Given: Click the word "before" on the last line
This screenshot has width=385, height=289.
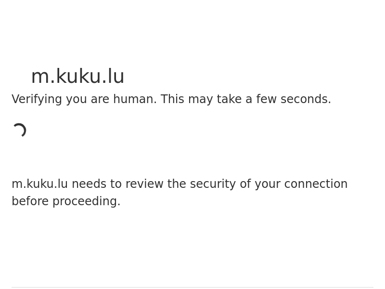Looking at the screenshot, I should (x=30, y=201).
